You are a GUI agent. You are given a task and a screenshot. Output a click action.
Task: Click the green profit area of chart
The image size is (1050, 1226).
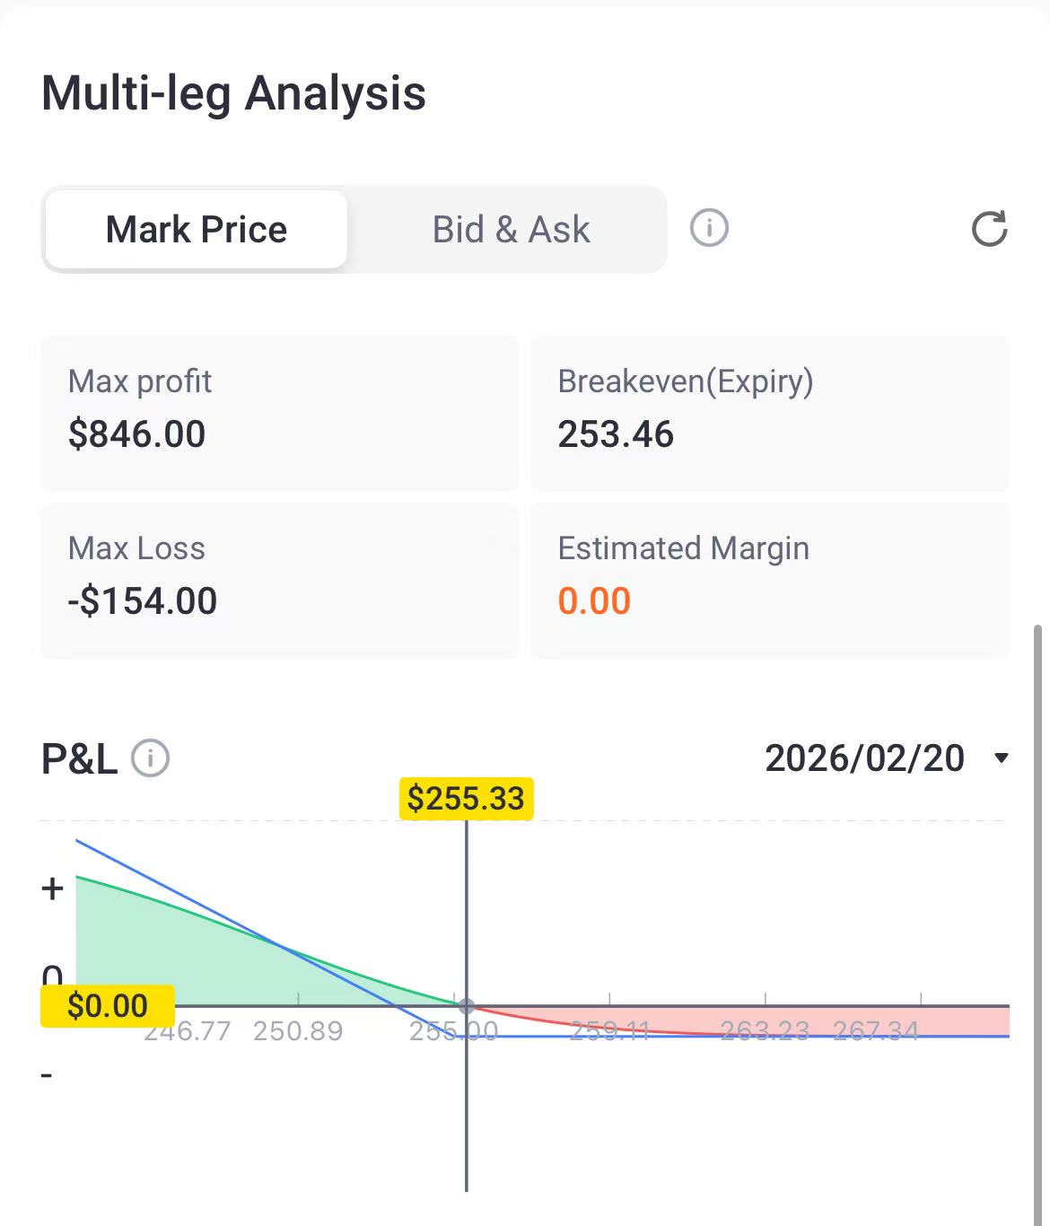pyautogui.click(x=179, y=951)
